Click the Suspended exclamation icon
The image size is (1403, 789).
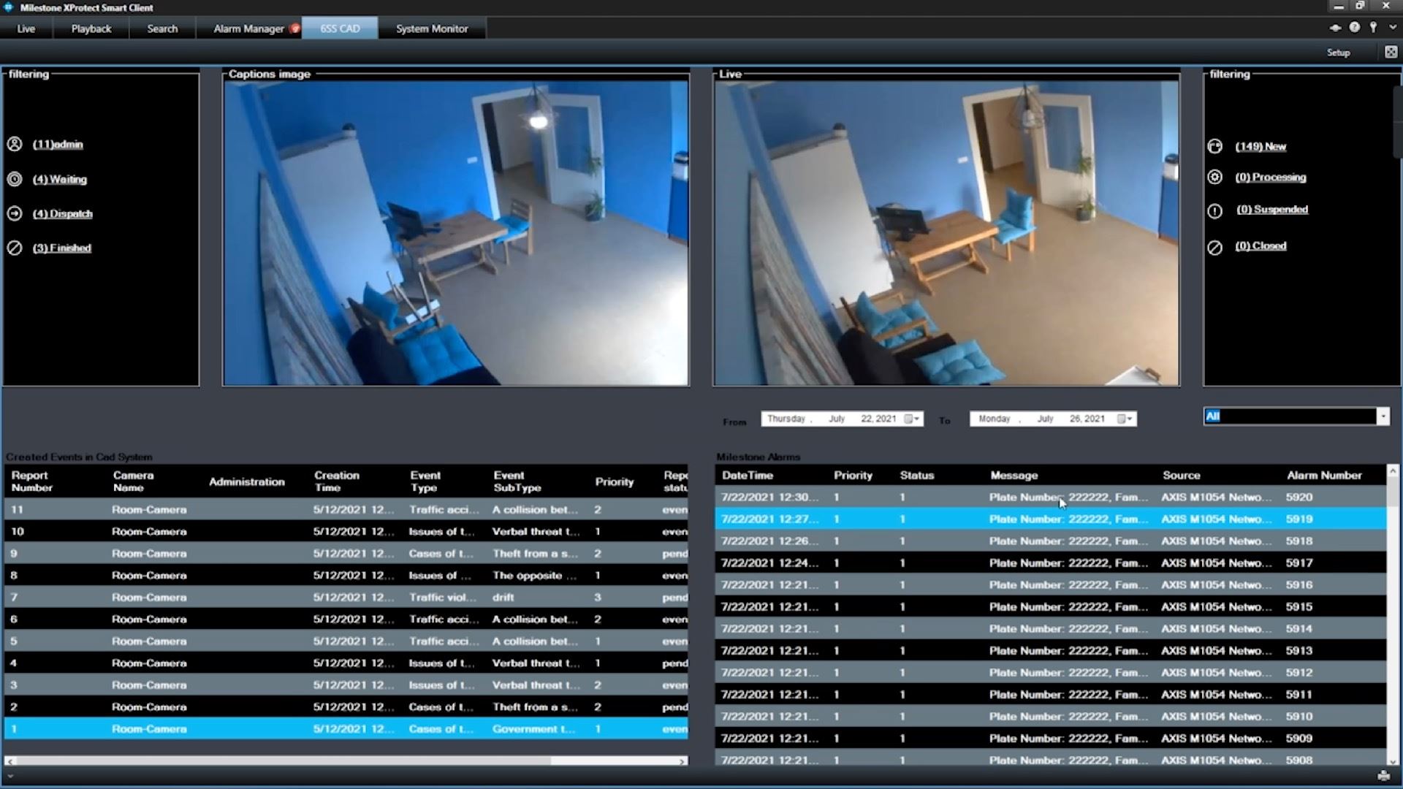pos(1214,211)
